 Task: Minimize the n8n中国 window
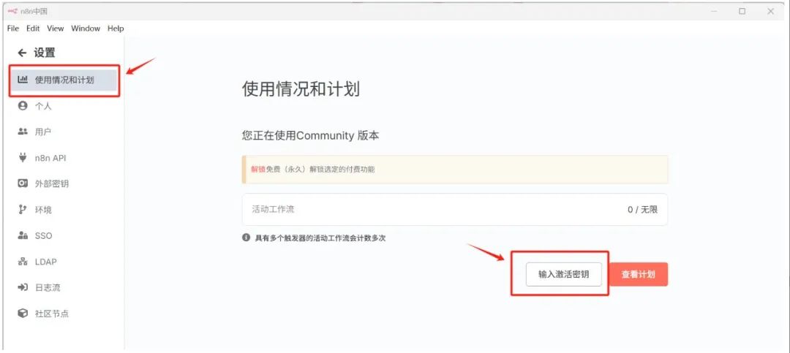pos(714,11)
